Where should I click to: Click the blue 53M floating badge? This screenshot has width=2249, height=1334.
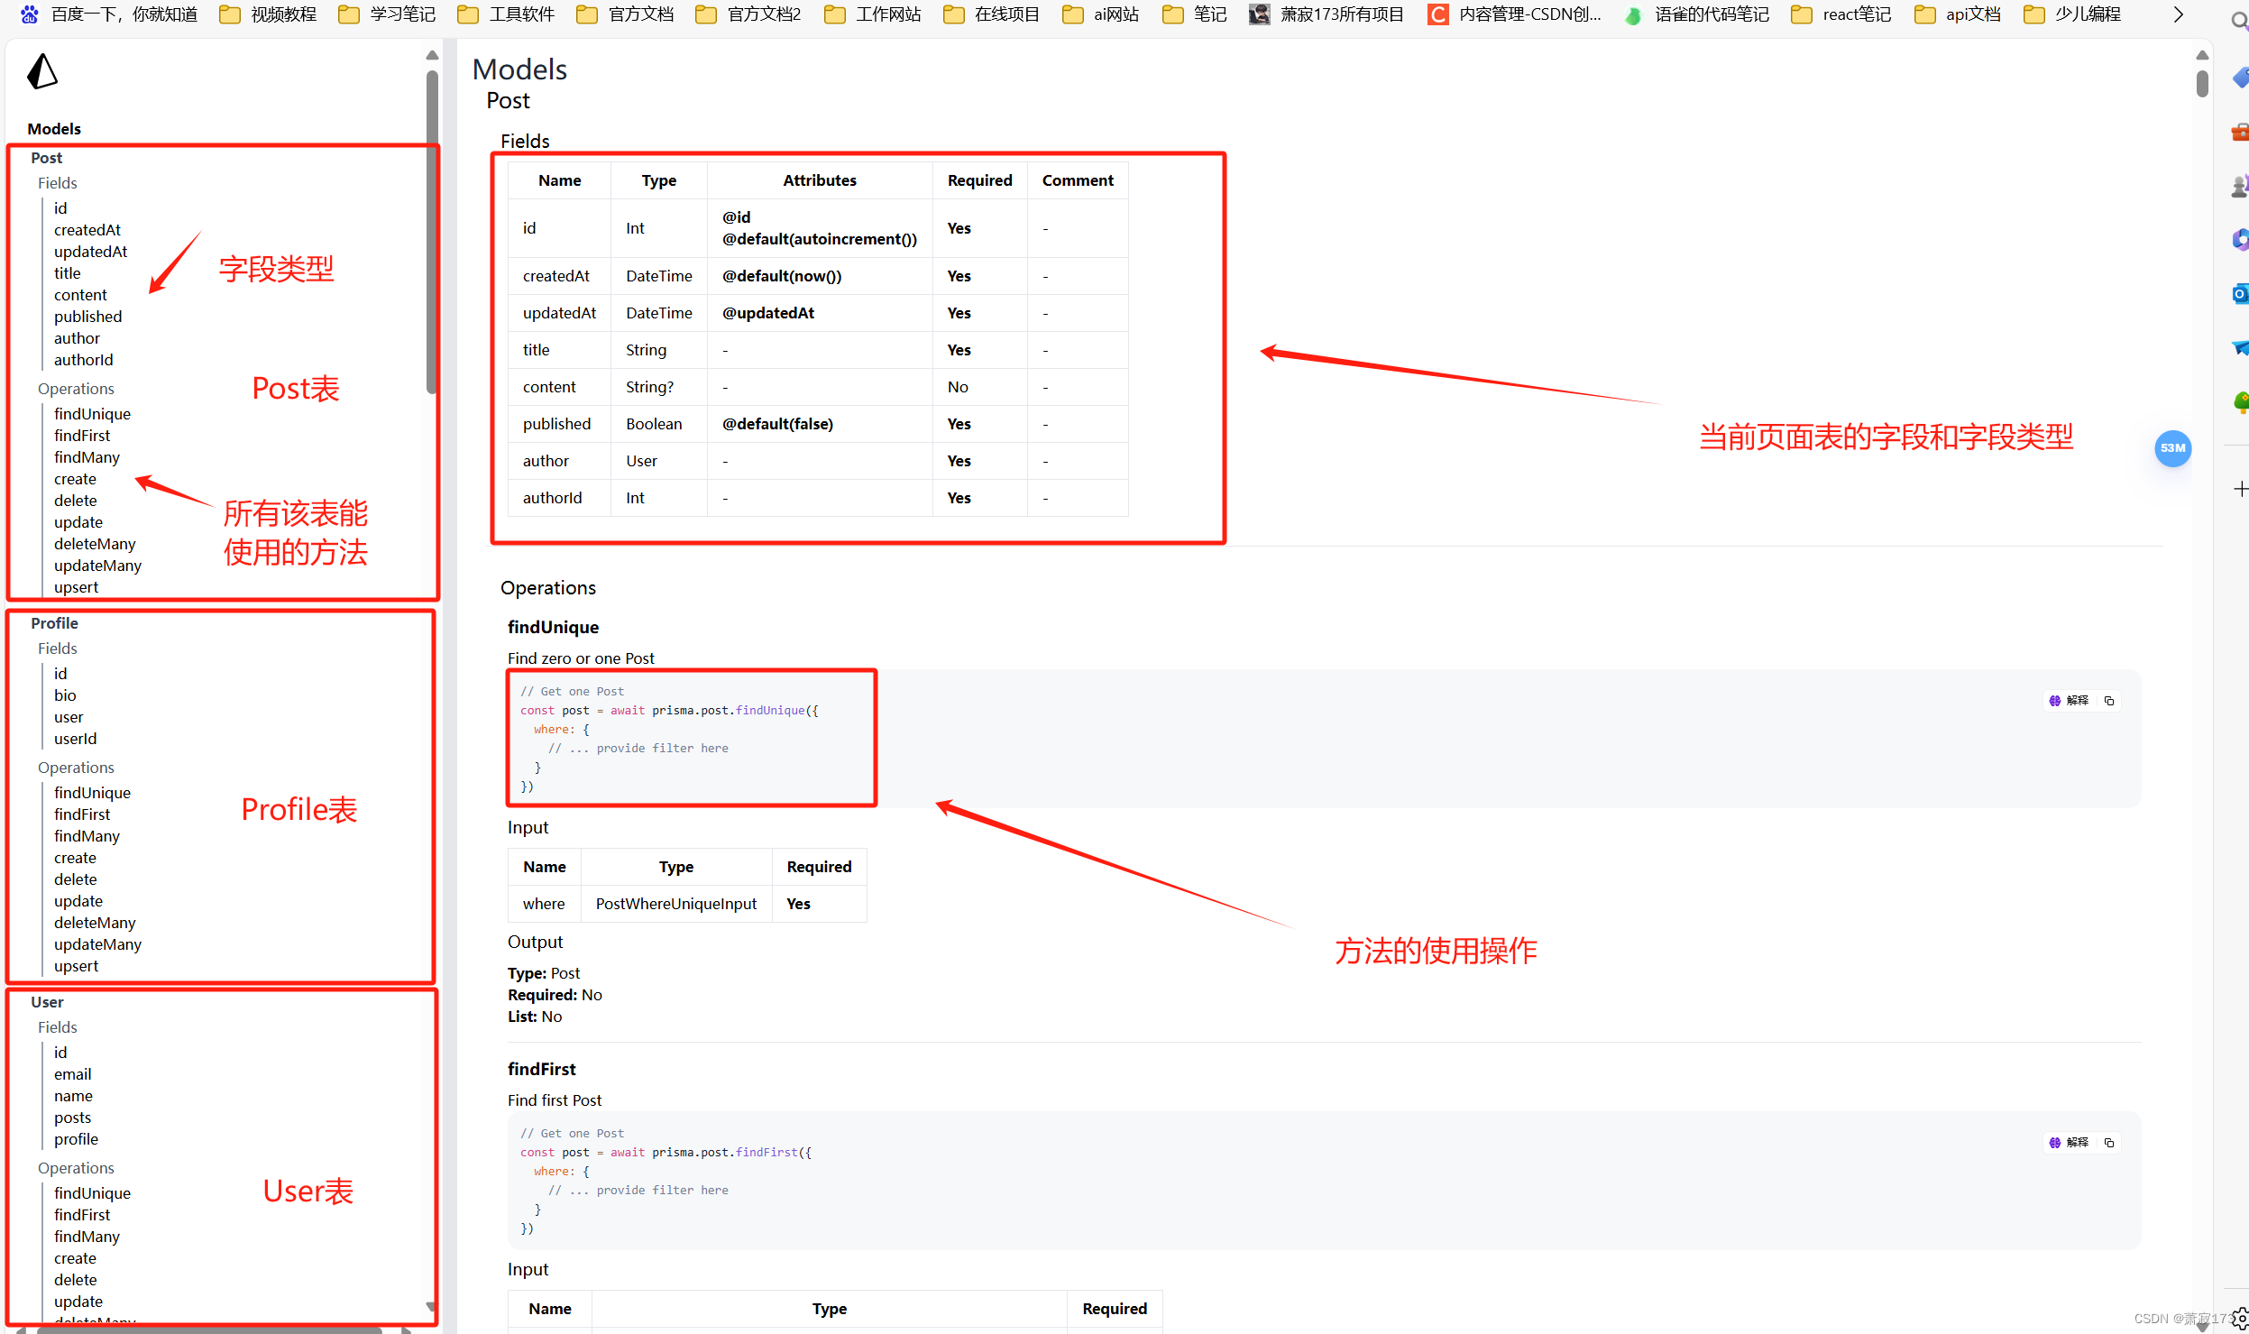click(2172, 448)
